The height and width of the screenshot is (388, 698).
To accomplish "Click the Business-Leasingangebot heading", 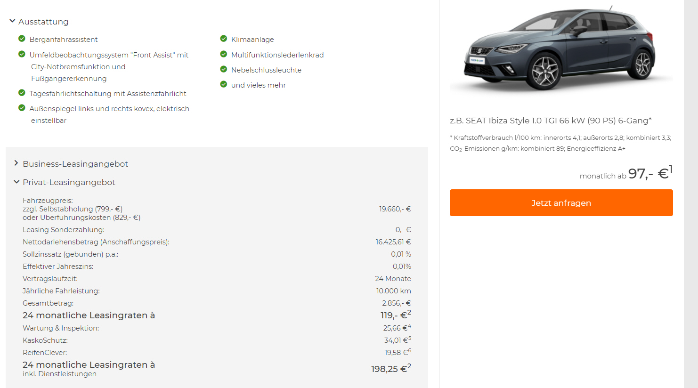I will click(x=75, y=164).
